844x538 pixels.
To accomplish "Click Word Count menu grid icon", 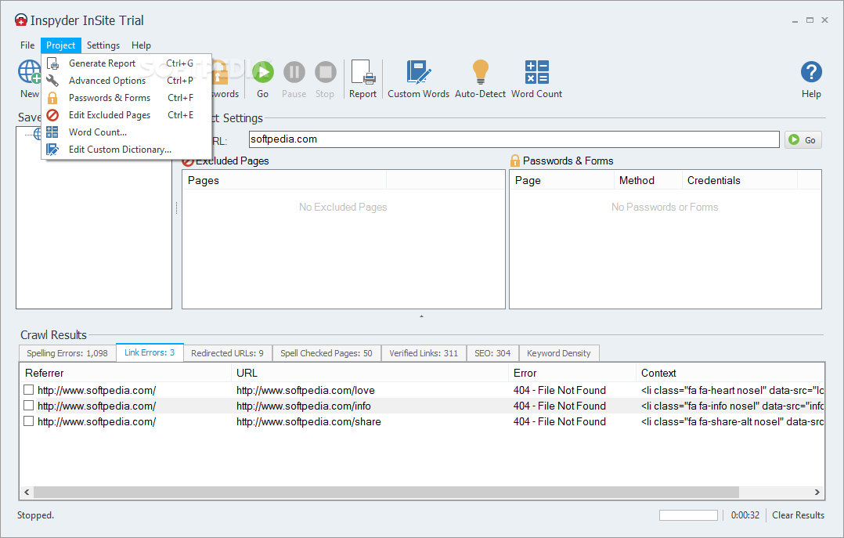I will [52, 132].
